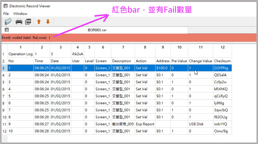This screenshot has height=144, width=258.
Task: Select the Exp Report action cell
Action: pyautogui.click(x=145, y=124)
